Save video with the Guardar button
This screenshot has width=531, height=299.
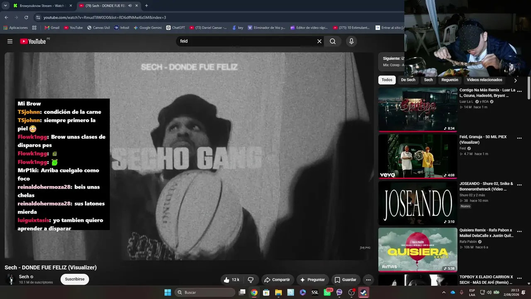[346, 280]
